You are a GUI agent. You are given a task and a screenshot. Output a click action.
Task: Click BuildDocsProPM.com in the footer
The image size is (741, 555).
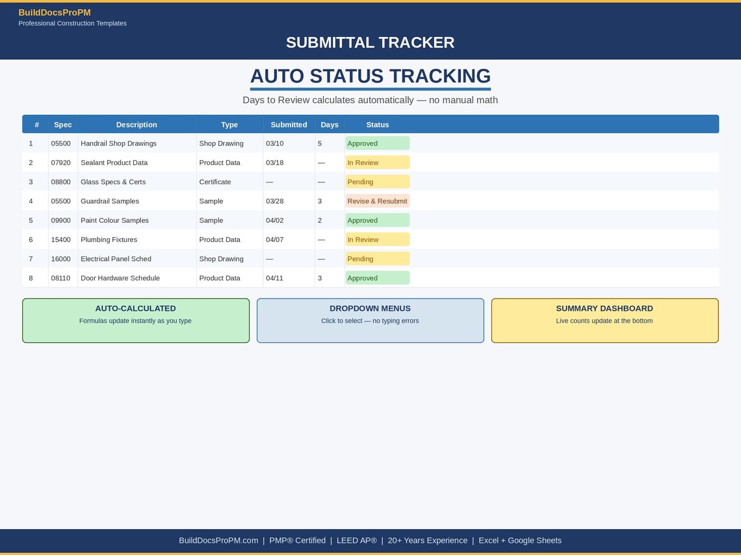[218, 540]
